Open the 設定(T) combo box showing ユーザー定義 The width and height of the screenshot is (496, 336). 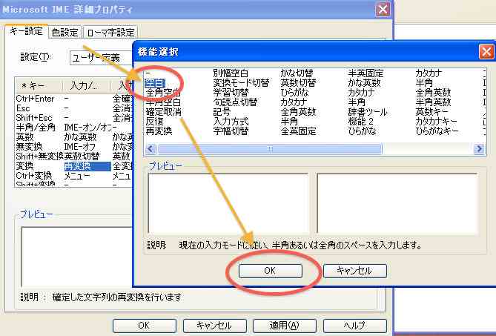(101, 58)
